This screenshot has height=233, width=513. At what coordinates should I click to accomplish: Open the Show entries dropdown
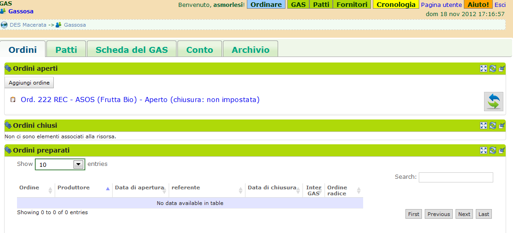coord(60,164)
